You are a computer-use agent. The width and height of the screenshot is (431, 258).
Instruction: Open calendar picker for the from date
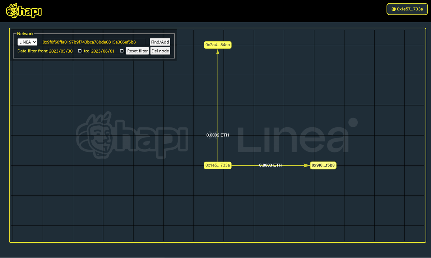80,51
